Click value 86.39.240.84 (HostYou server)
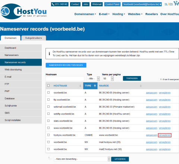 114,114
